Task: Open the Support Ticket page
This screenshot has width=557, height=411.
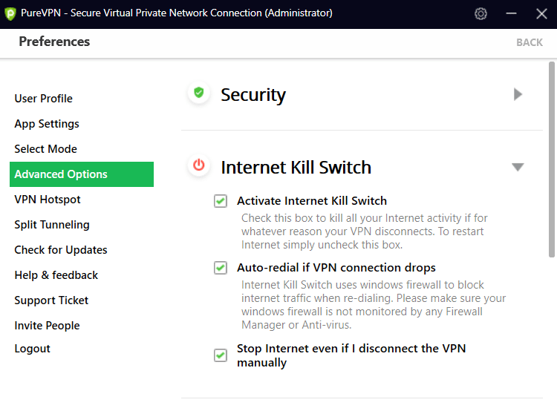Action: (51, 300)
